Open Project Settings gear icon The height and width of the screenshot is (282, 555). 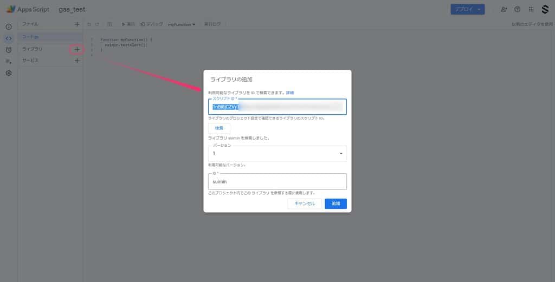tap(9, 73)
